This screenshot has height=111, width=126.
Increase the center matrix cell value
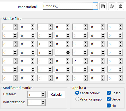(x=68, y=51)
